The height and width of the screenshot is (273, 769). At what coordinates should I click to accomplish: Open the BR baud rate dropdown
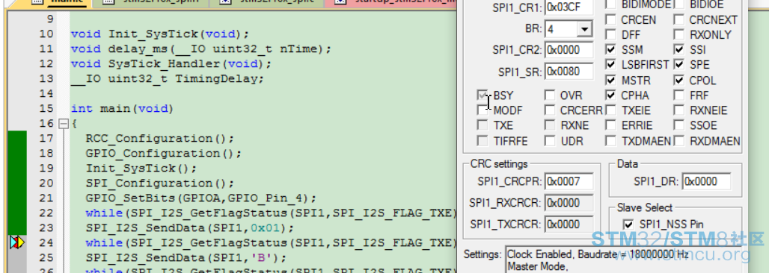(x=583, y=29)
